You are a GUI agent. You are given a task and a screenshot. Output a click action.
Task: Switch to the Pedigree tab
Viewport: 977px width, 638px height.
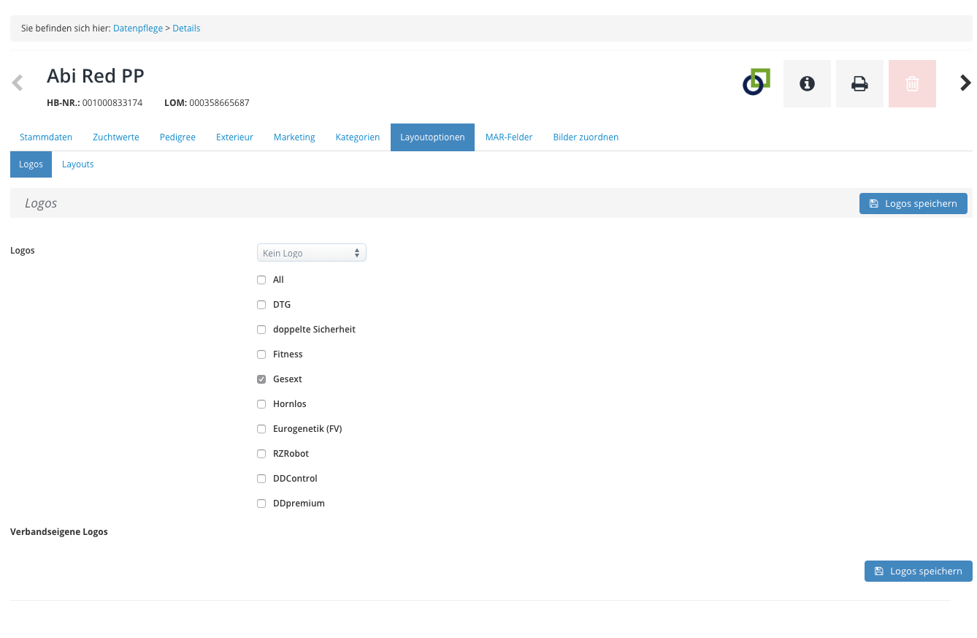(x=177, y=137)
